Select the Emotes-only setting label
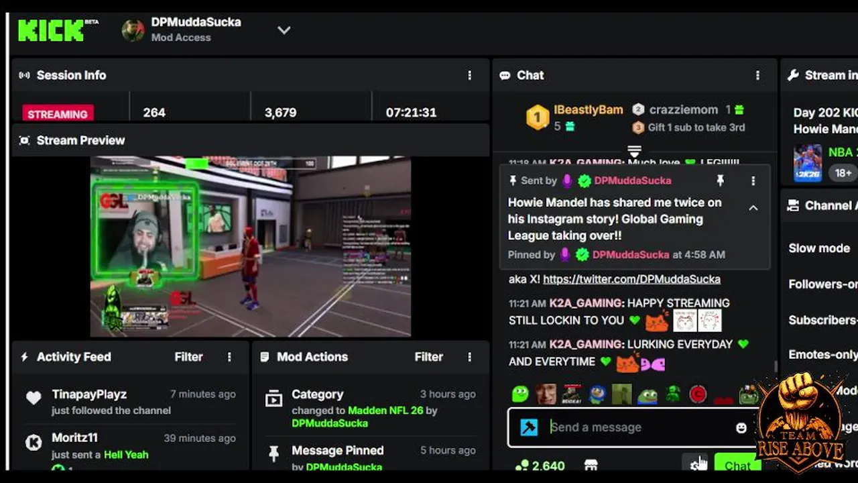858x483 pixels. pos(823,355)
